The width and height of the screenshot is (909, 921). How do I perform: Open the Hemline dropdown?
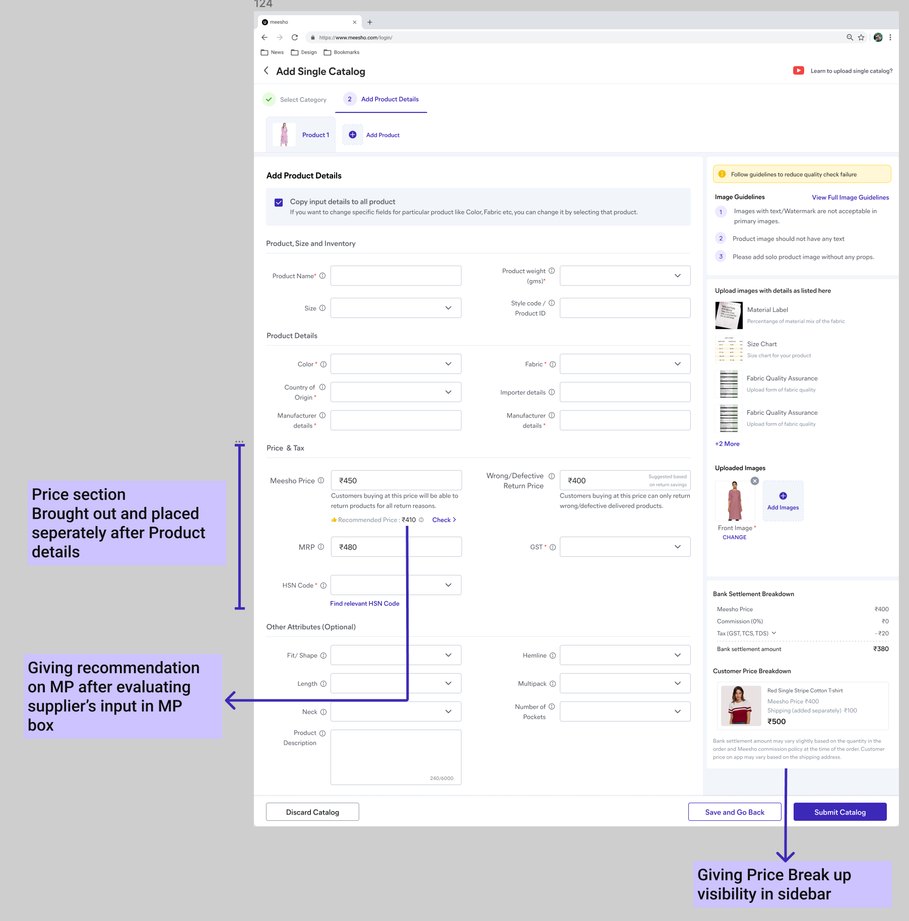tap(625, 655)
